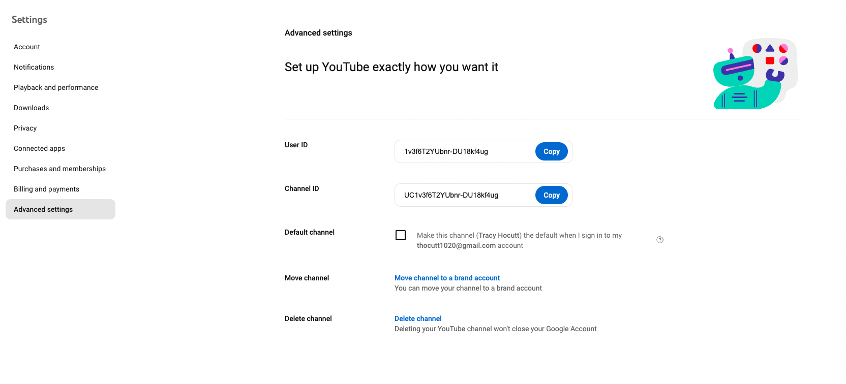Click the 'Channel ID' label
Screen dimensions: 846x384
tap(302, 188)
